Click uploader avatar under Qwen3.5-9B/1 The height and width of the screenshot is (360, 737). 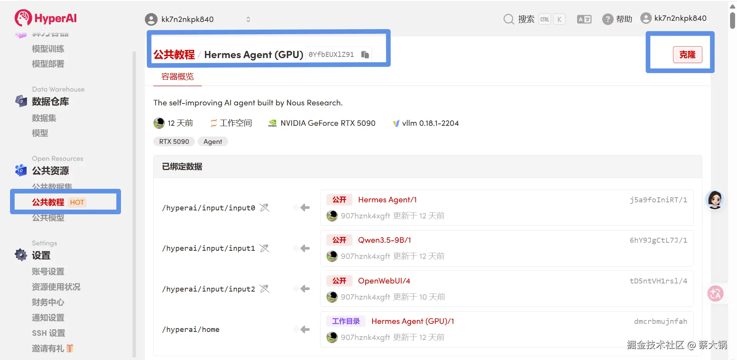pyautogui.click(x=332, y=256)
